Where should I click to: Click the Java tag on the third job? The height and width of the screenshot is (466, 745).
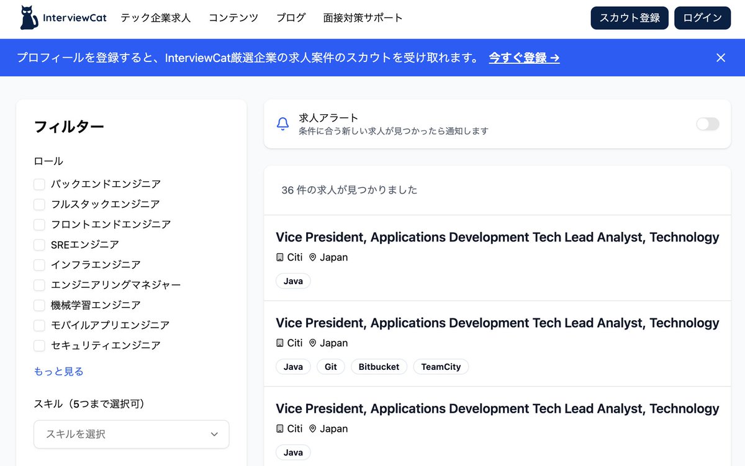(293, 452)
